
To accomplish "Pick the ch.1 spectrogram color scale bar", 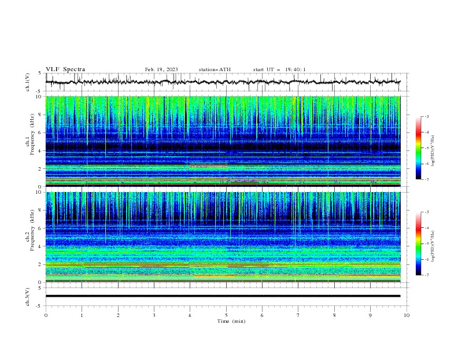I will 419,148.
